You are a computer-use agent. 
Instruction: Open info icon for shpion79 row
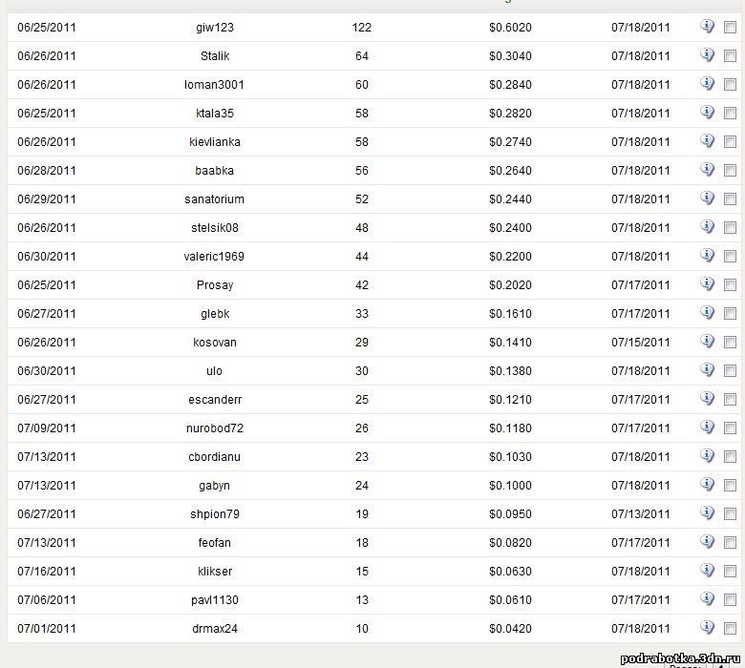707,513
